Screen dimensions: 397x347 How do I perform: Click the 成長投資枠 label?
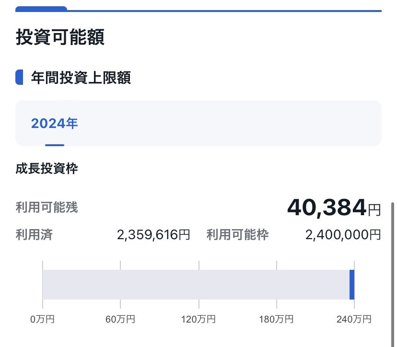(47, 169)
